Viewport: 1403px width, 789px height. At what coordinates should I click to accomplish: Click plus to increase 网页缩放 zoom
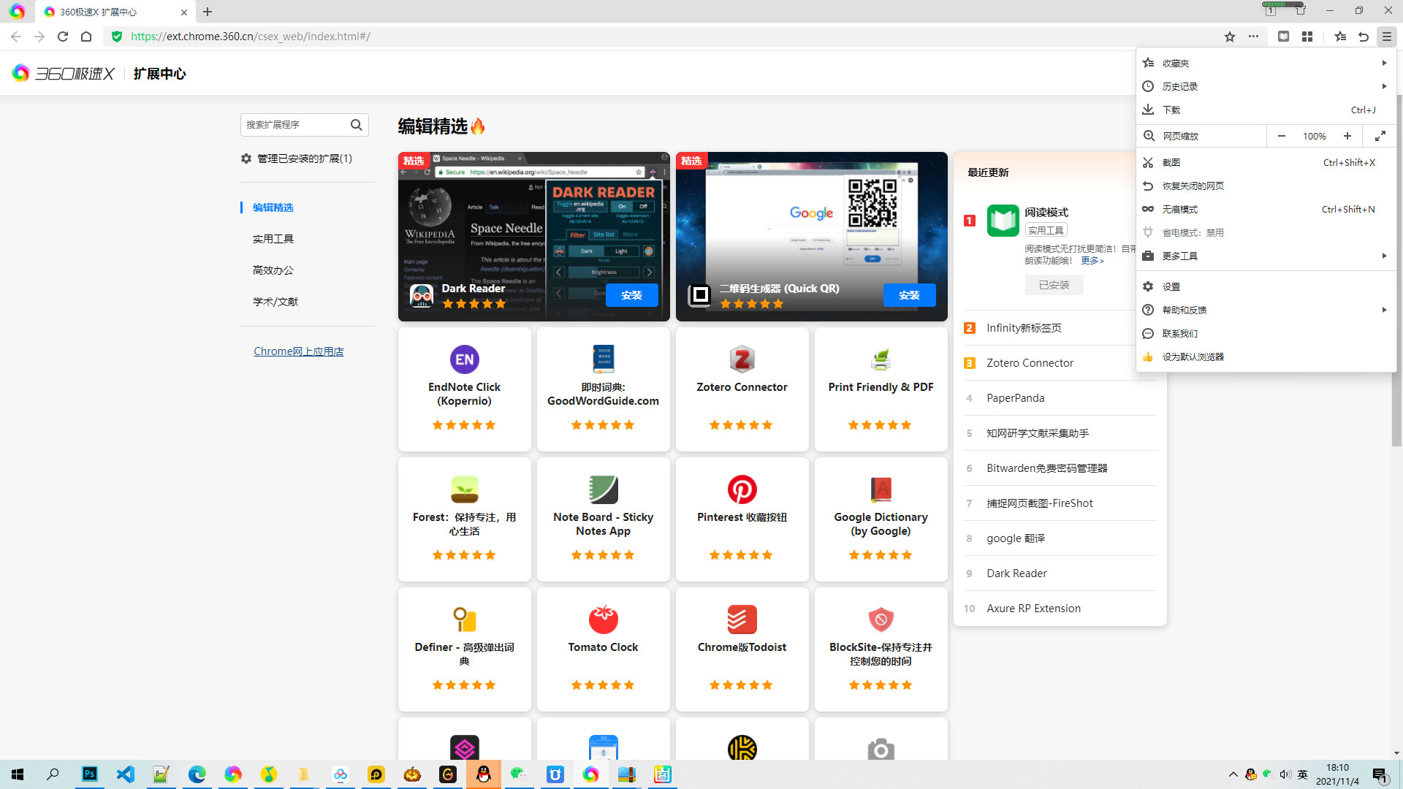point(1348,136)
